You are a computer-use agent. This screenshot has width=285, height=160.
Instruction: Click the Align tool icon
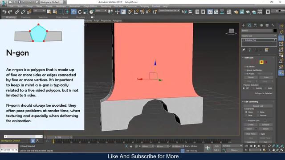click(x=190, y=12)
